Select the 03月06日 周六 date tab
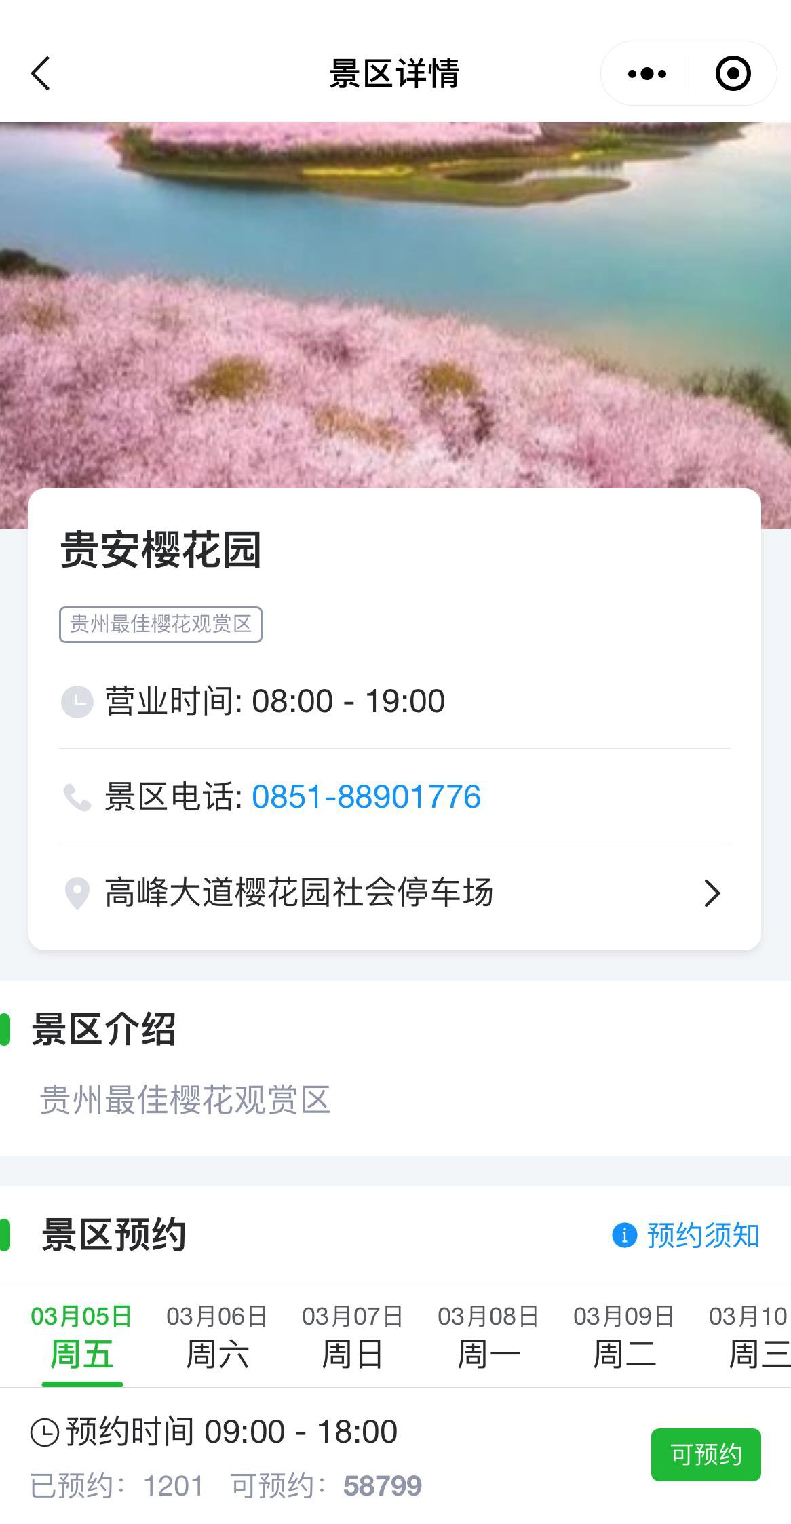 217,1336
